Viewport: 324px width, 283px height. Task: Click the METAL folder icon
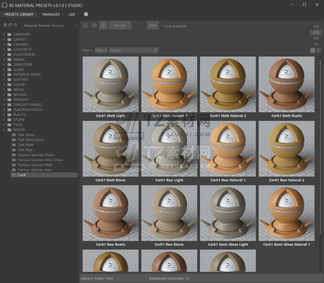[x=9, y=89]
